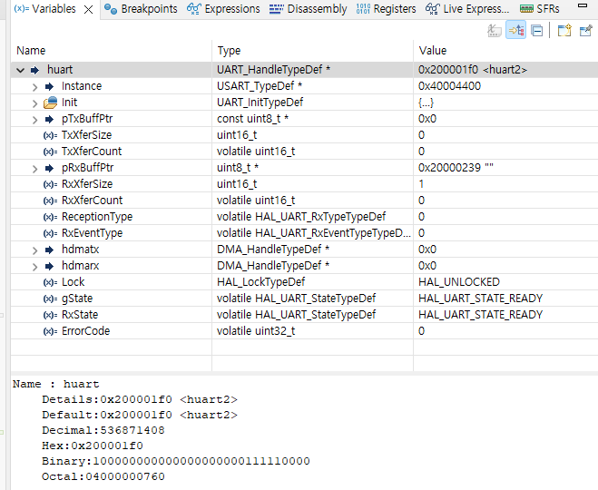The image size is (598, 490).
Task: Click the RxXferSize variable icon
Action: point(50,184)
